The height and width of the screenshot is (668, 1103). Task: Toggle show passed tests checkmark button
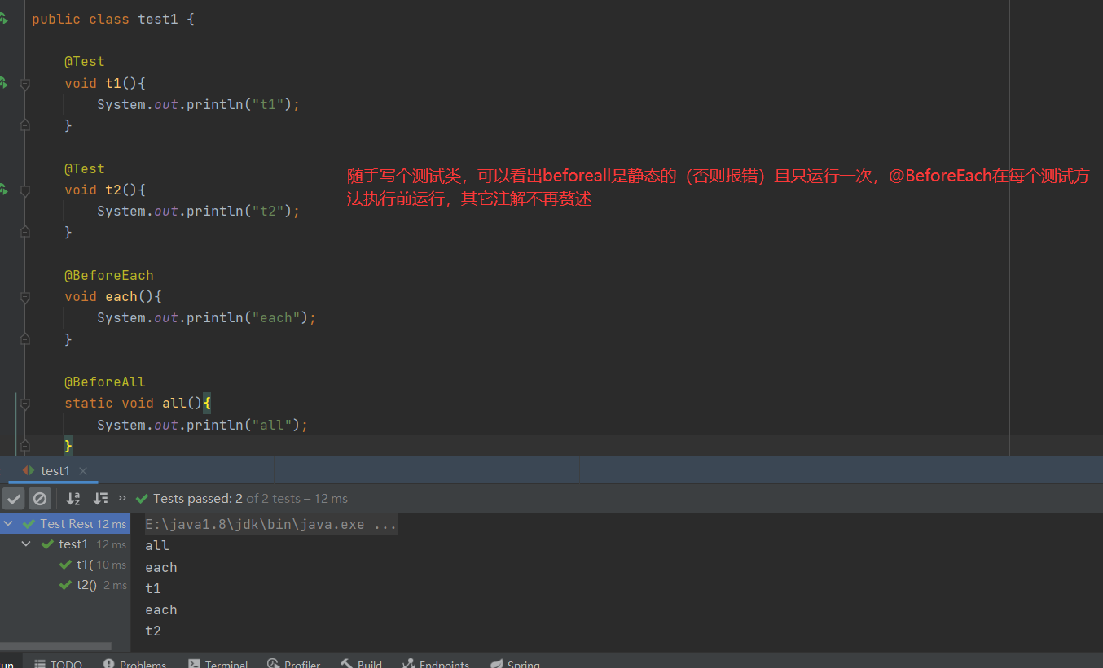click(14, 499)
